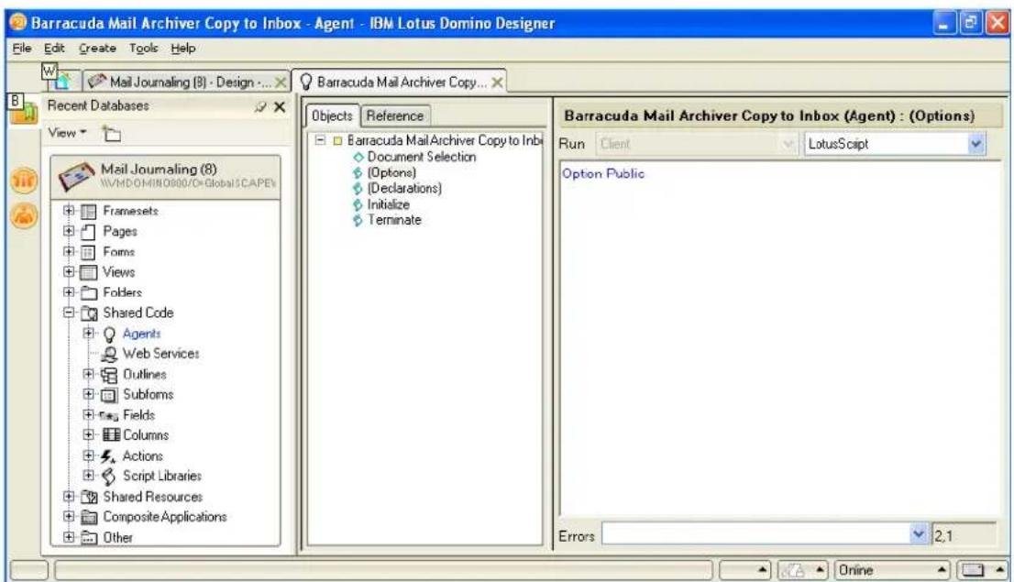Click the Pages icon in design tree
The height and width of the screenshot is (582, 1014).
89,232
